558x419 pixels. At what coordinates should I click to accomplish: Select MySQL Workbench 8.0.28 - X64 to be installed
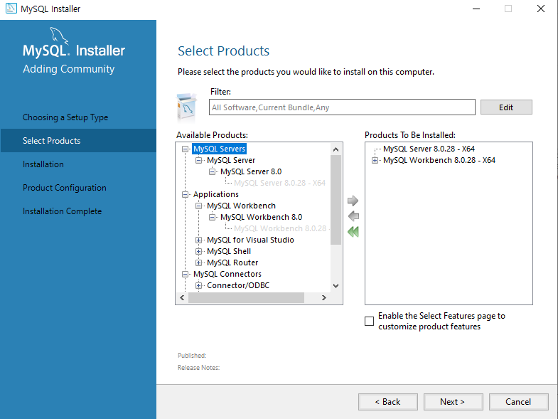tap(439, 160)
